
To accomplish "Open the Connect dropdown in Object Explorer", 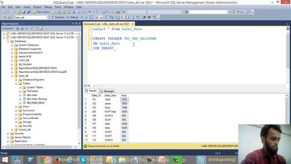I will [8, 28].
